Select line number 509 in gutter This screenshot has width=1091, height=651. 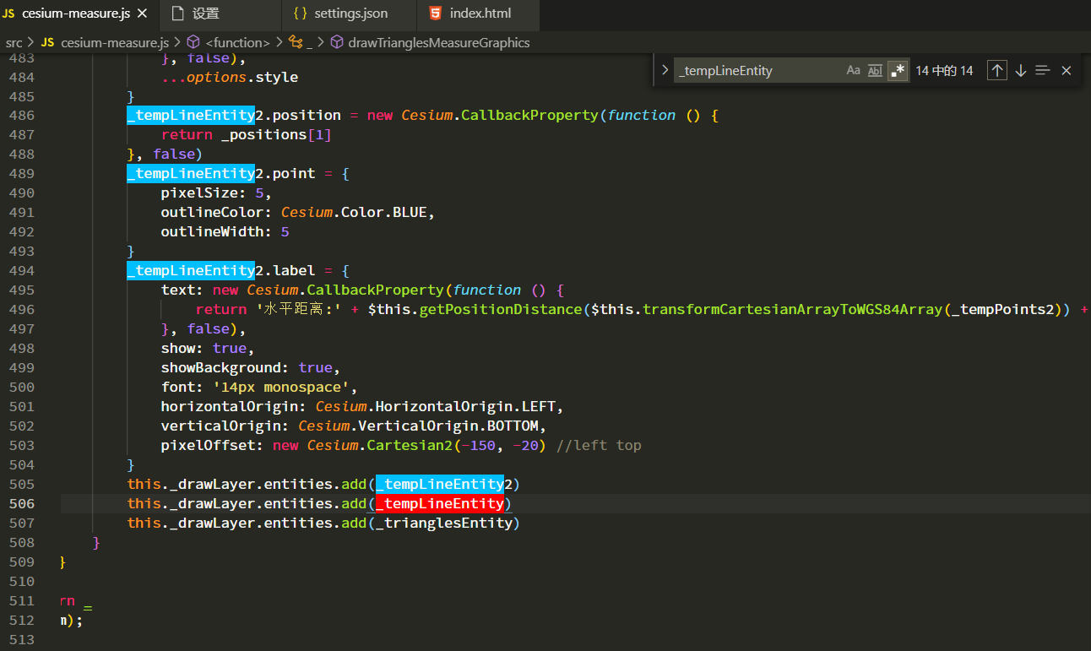(22, 562)
